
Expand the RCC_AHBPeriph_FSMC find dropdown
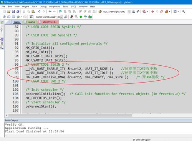[129, 12]
